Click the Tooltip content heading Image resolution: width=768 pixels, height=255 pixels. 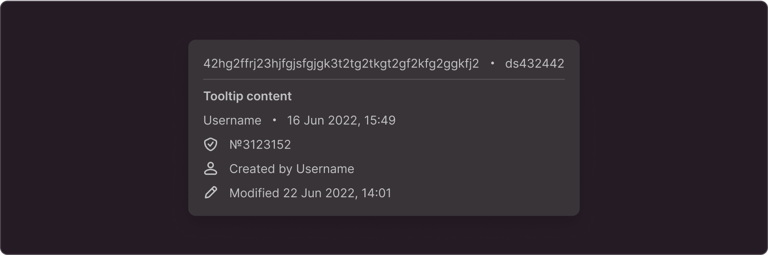pos(247,96)
